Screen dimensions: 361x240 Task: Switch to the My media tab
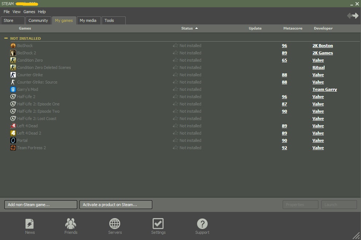pos(89,20)
